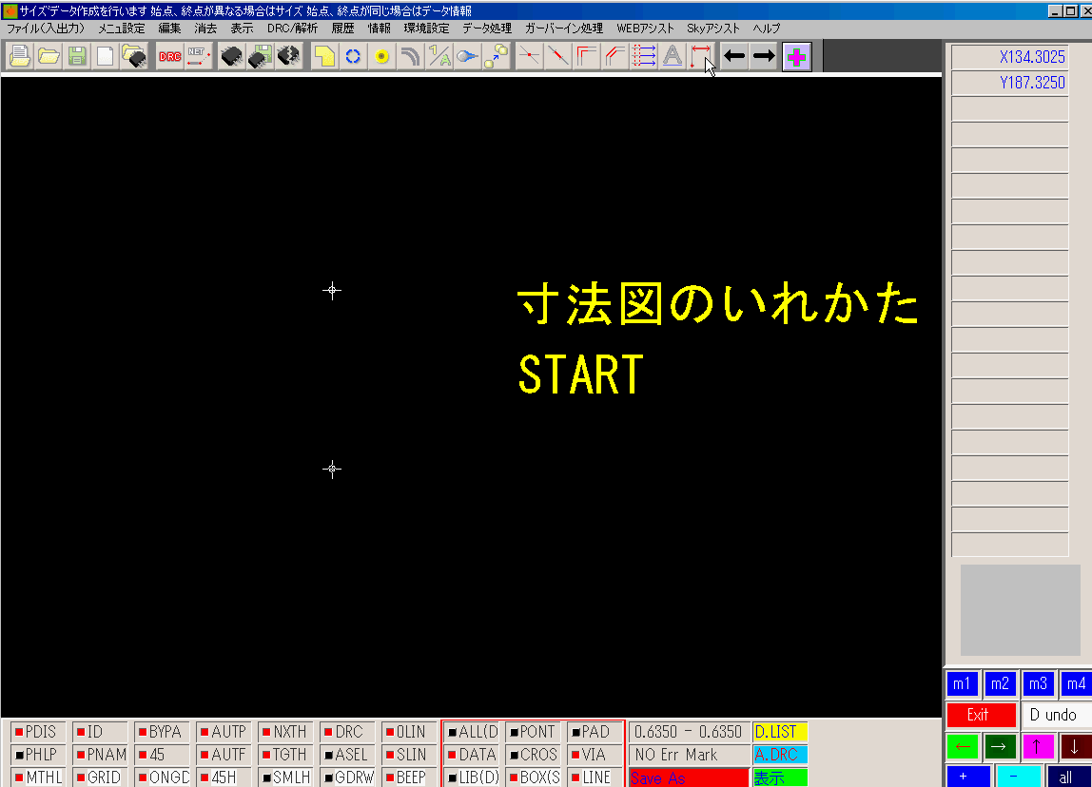This screenshot has width=1092, height=787.
Task: Toggle the BYPA option
Action: (x=163, y=732)
